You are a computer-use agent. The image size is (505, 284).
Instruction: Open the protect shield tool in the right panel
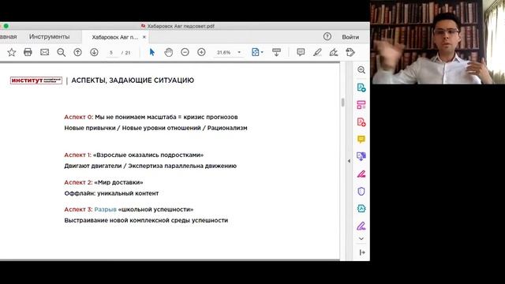[x=361, y=192]
